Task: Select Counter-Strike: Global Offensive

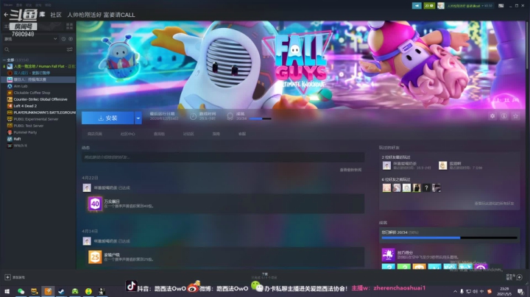Action: 39,99
